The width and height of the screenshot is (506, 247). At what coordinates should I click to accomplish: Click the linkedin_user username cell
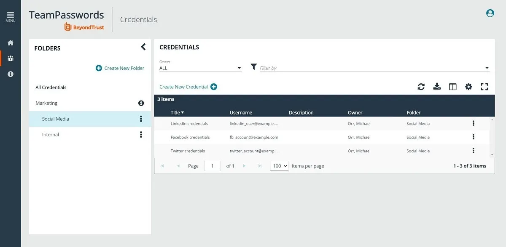254,124
